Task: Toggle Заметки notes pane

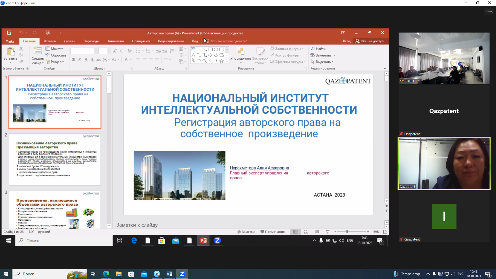Action: [x=246, y=232]
